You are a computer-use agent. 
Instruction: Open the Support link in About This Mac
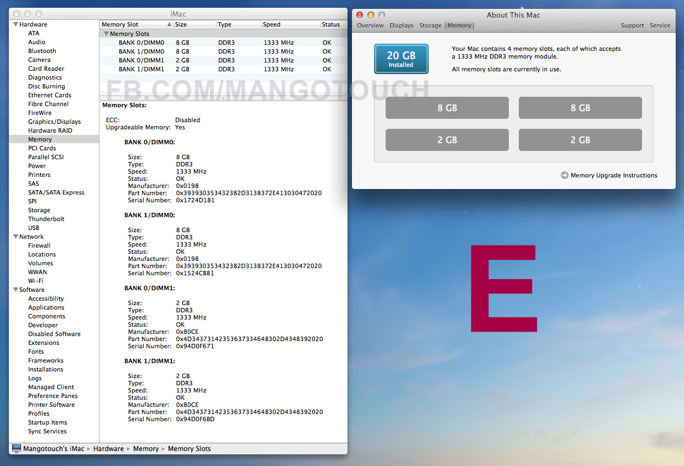click(632, 25)
